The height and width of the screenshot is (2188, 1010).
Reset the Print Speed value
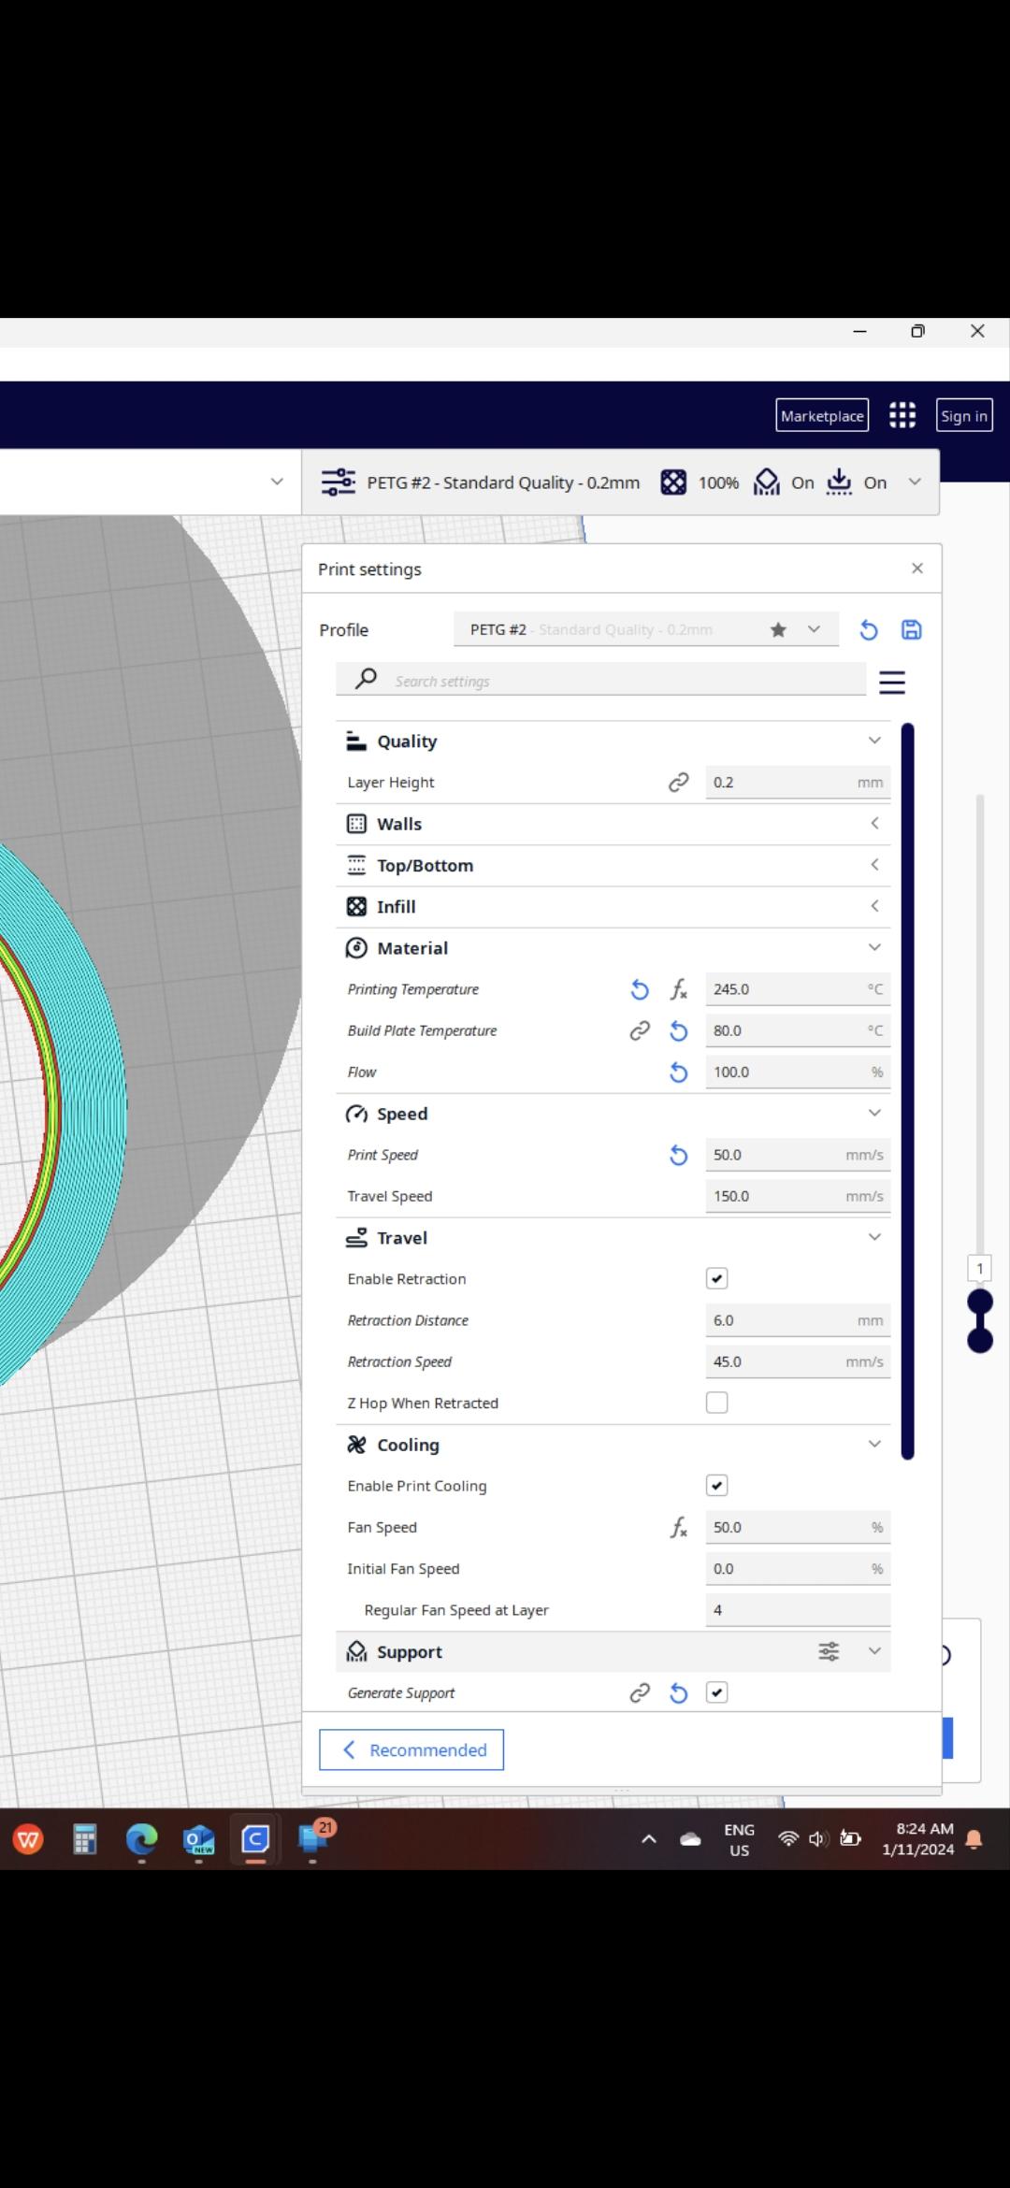click(679, 1156)
